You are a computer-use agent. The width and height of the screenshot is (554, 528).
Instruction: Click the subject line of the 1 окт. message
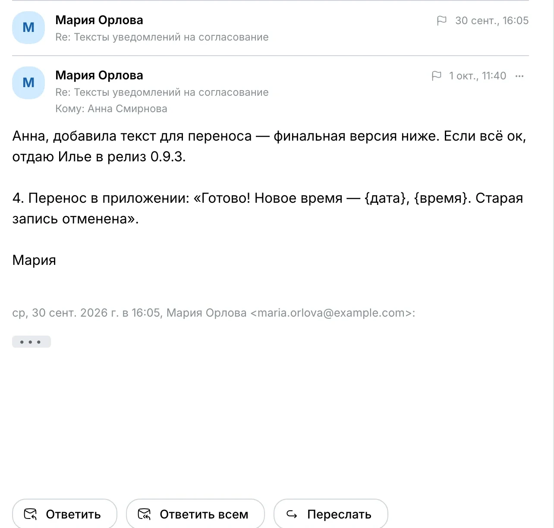click(162, 92)
